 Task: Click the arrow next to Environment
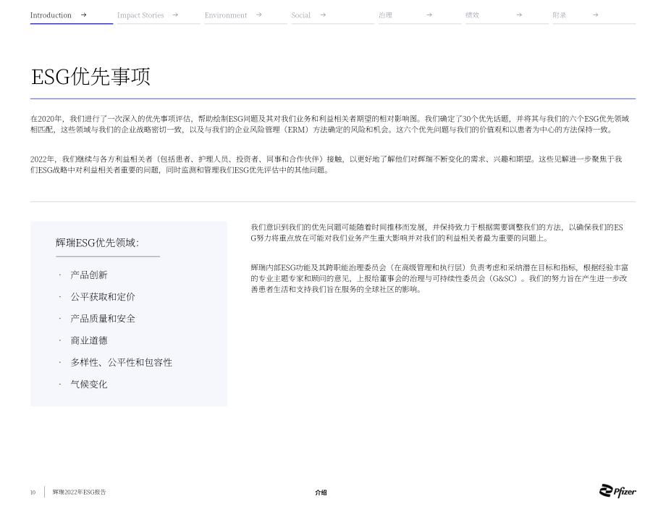258,15
